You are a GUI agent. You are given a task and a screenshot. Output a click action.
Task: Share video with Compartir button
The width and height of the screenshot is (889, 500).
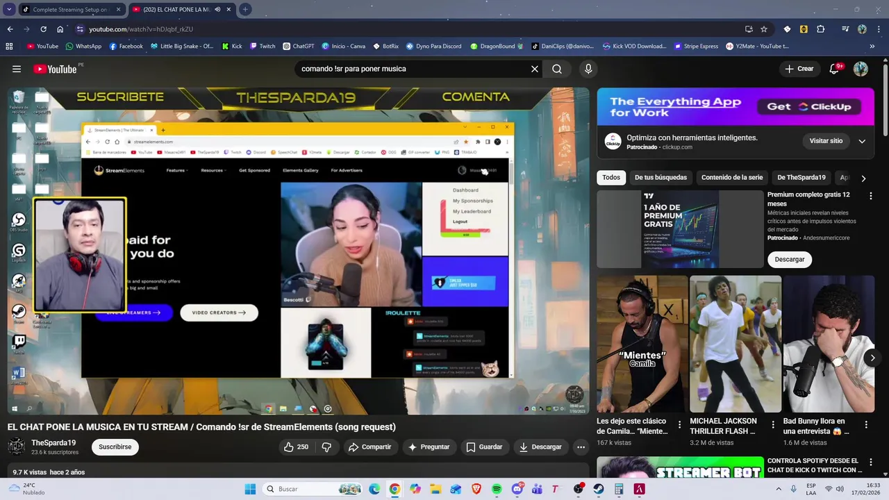click(370, 447)
